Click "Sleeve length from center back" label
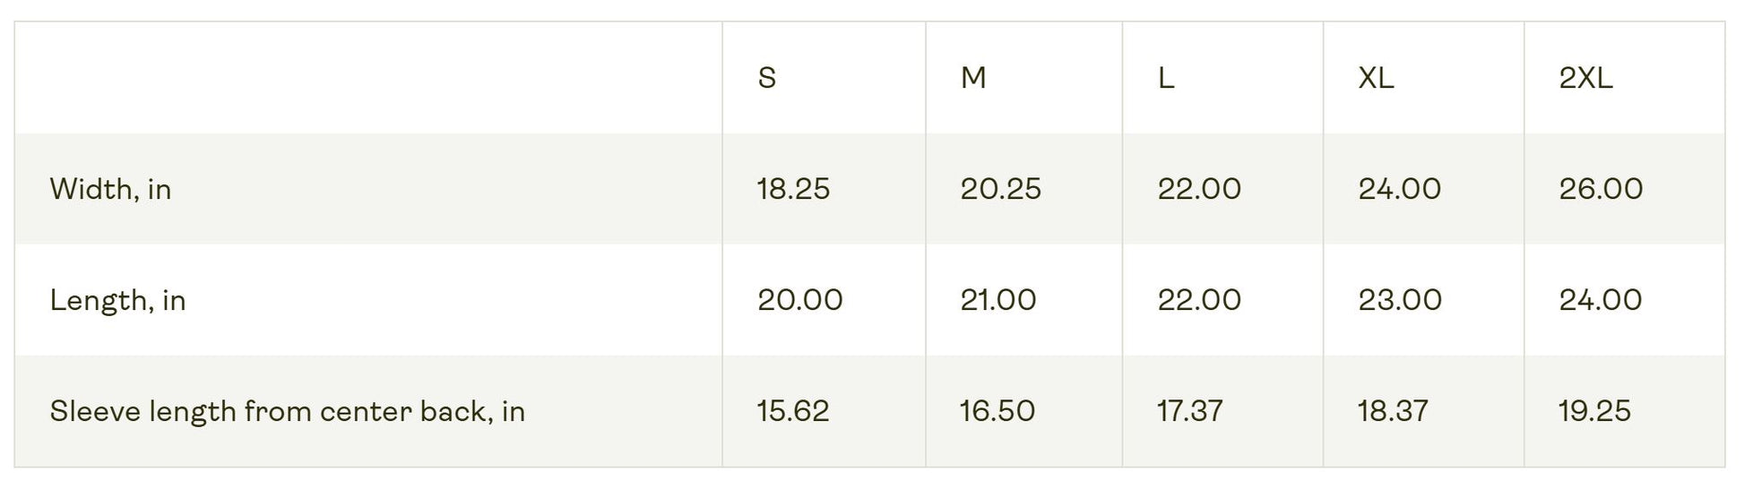 pos(287,411)
